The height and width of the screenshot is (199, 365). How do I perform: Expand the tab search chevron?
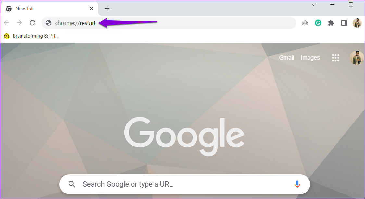[314, 5]
